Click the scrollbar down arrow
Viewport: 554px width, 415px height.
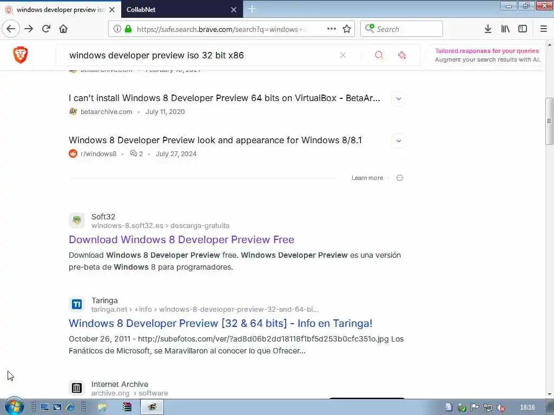click(549, 394)
